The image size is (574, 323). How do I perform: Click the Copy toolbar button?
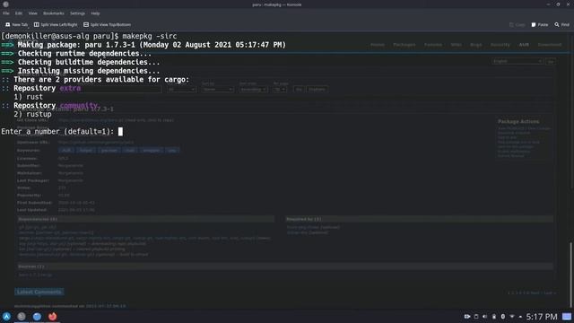(x=517, y=24)
